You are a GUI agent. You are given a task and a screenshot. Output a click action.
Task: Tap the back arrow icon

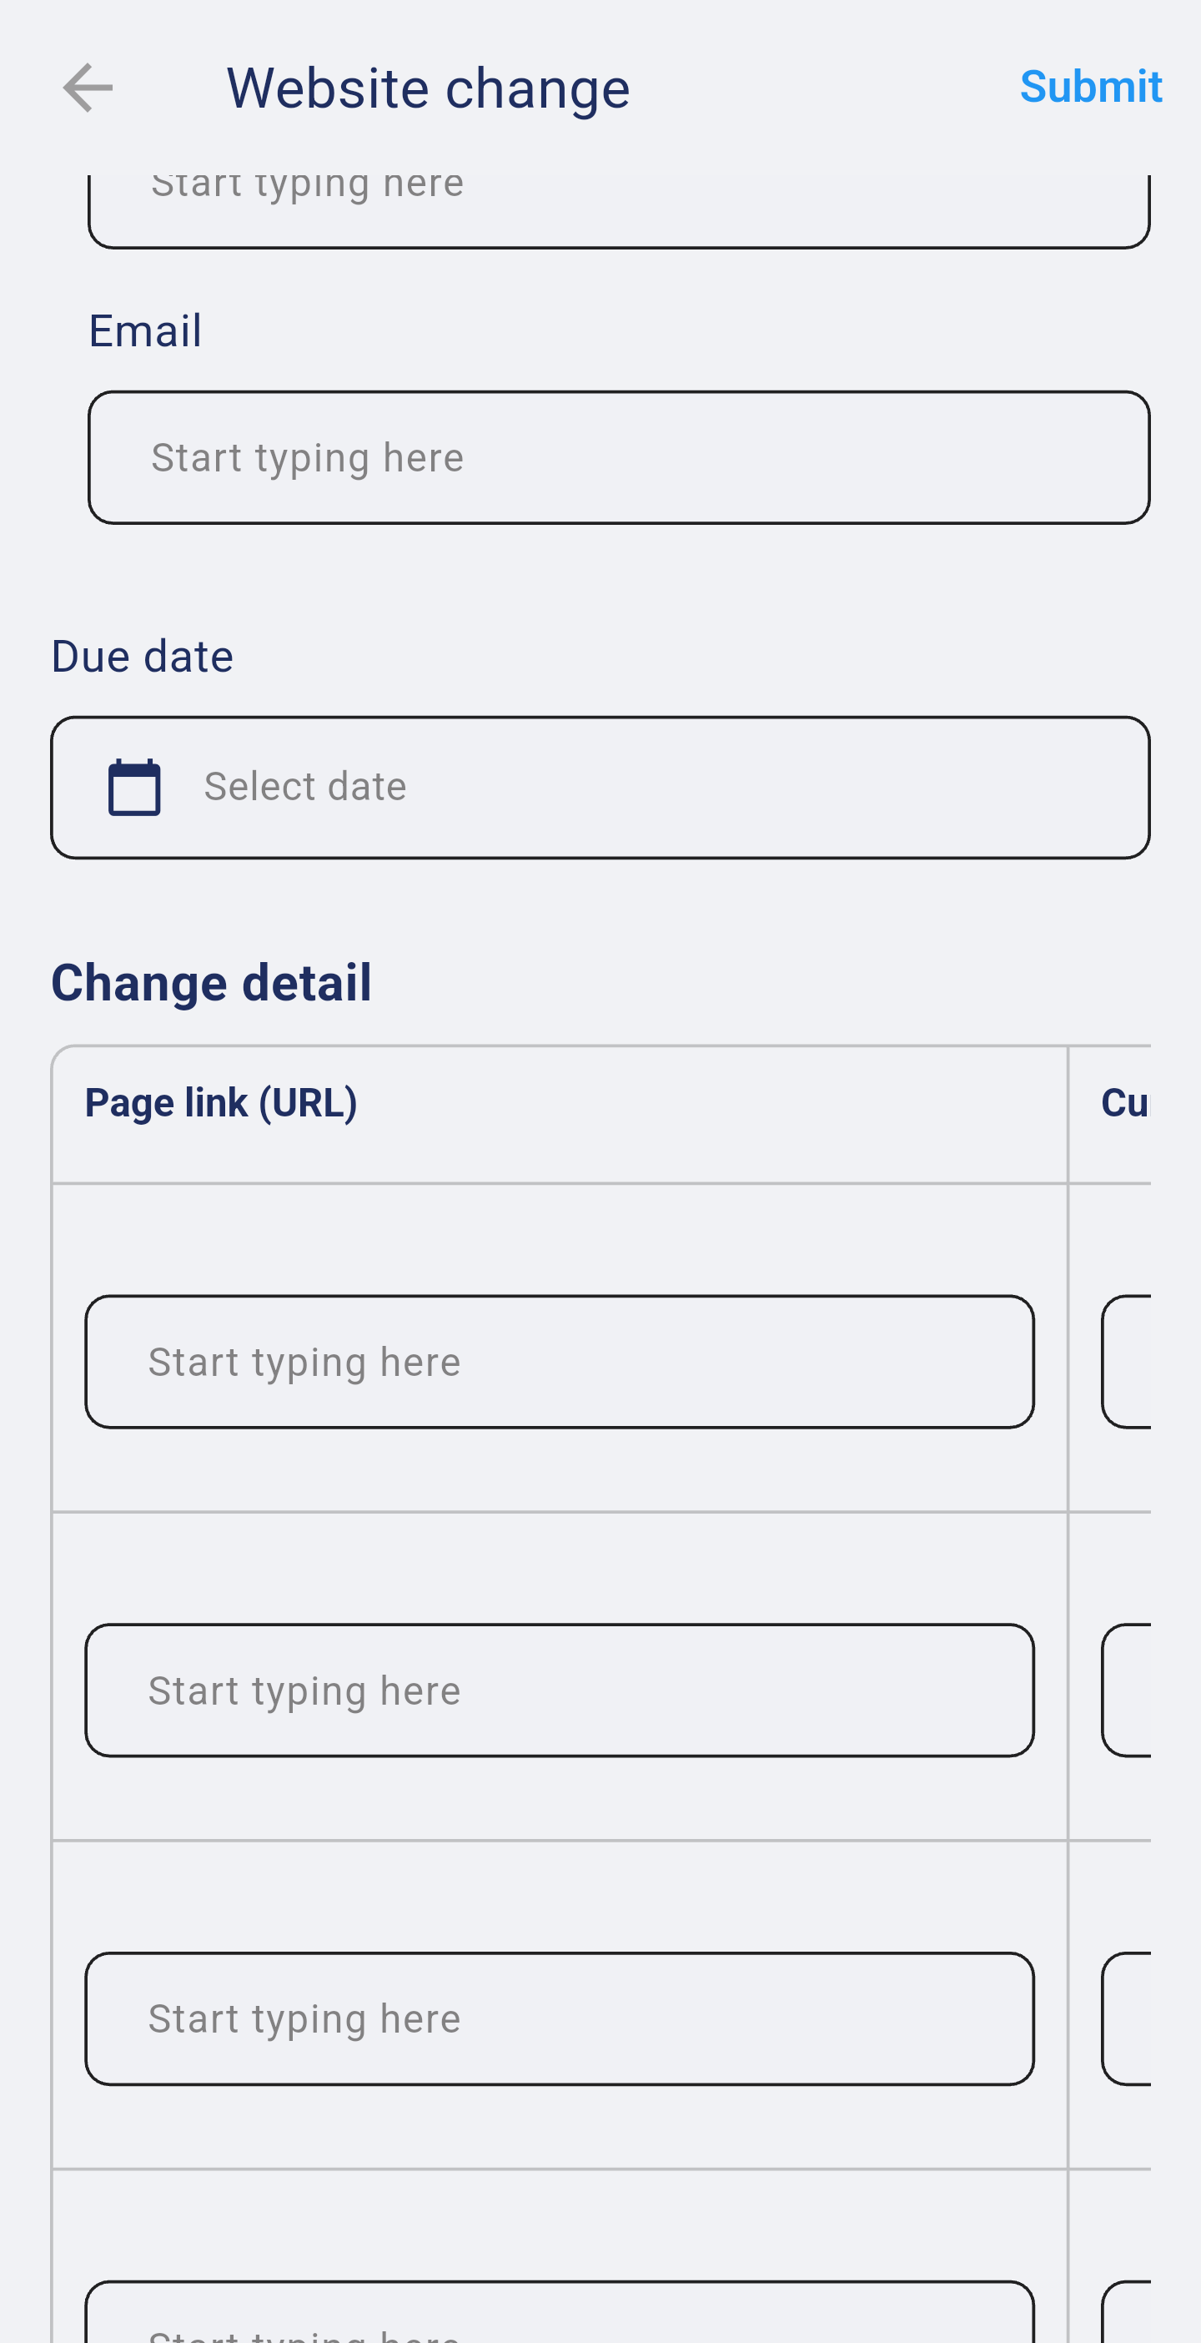[88, 88]
